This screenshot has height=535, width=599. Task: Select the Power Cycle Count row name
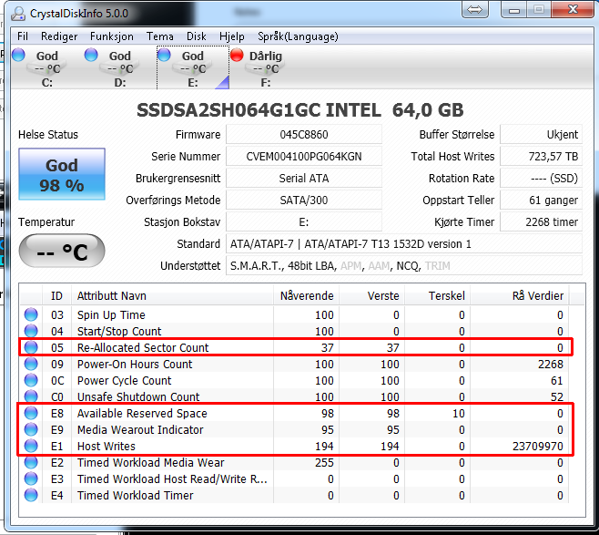click(x=124, y=380)
